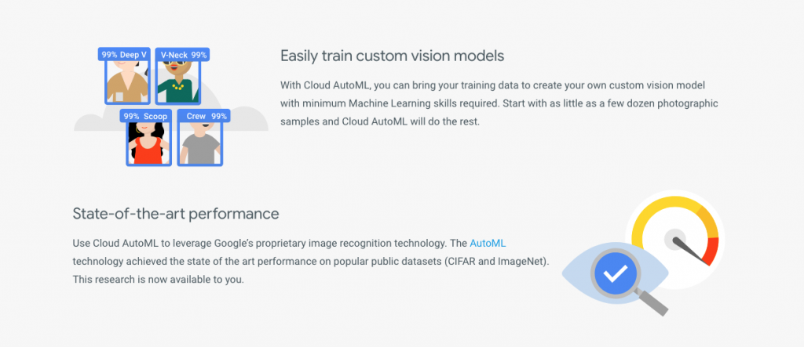Click the Deep V person thumbnail
The width and height of the screenshot is (804, 347).
tap(127, 82)
